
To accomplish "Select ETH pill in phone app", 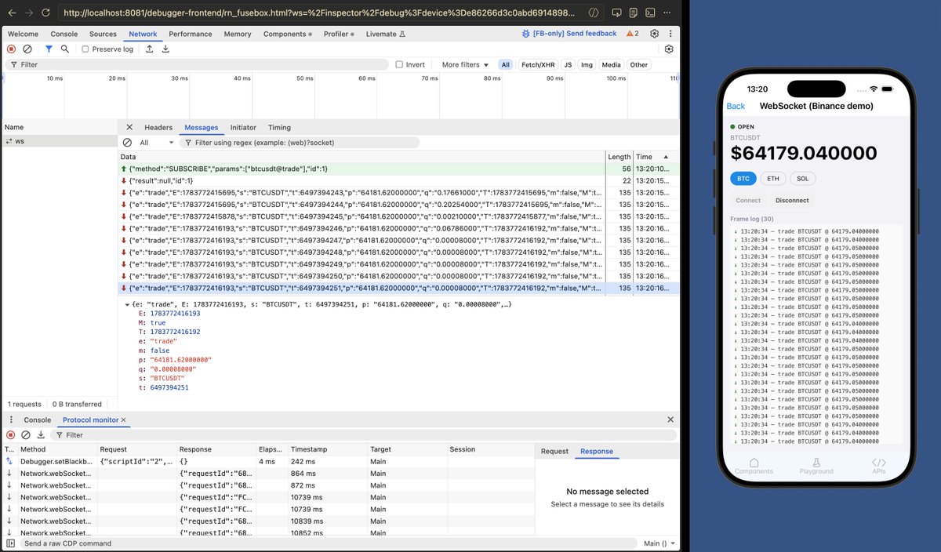I will pyautogui.click(x=773, y=178).
